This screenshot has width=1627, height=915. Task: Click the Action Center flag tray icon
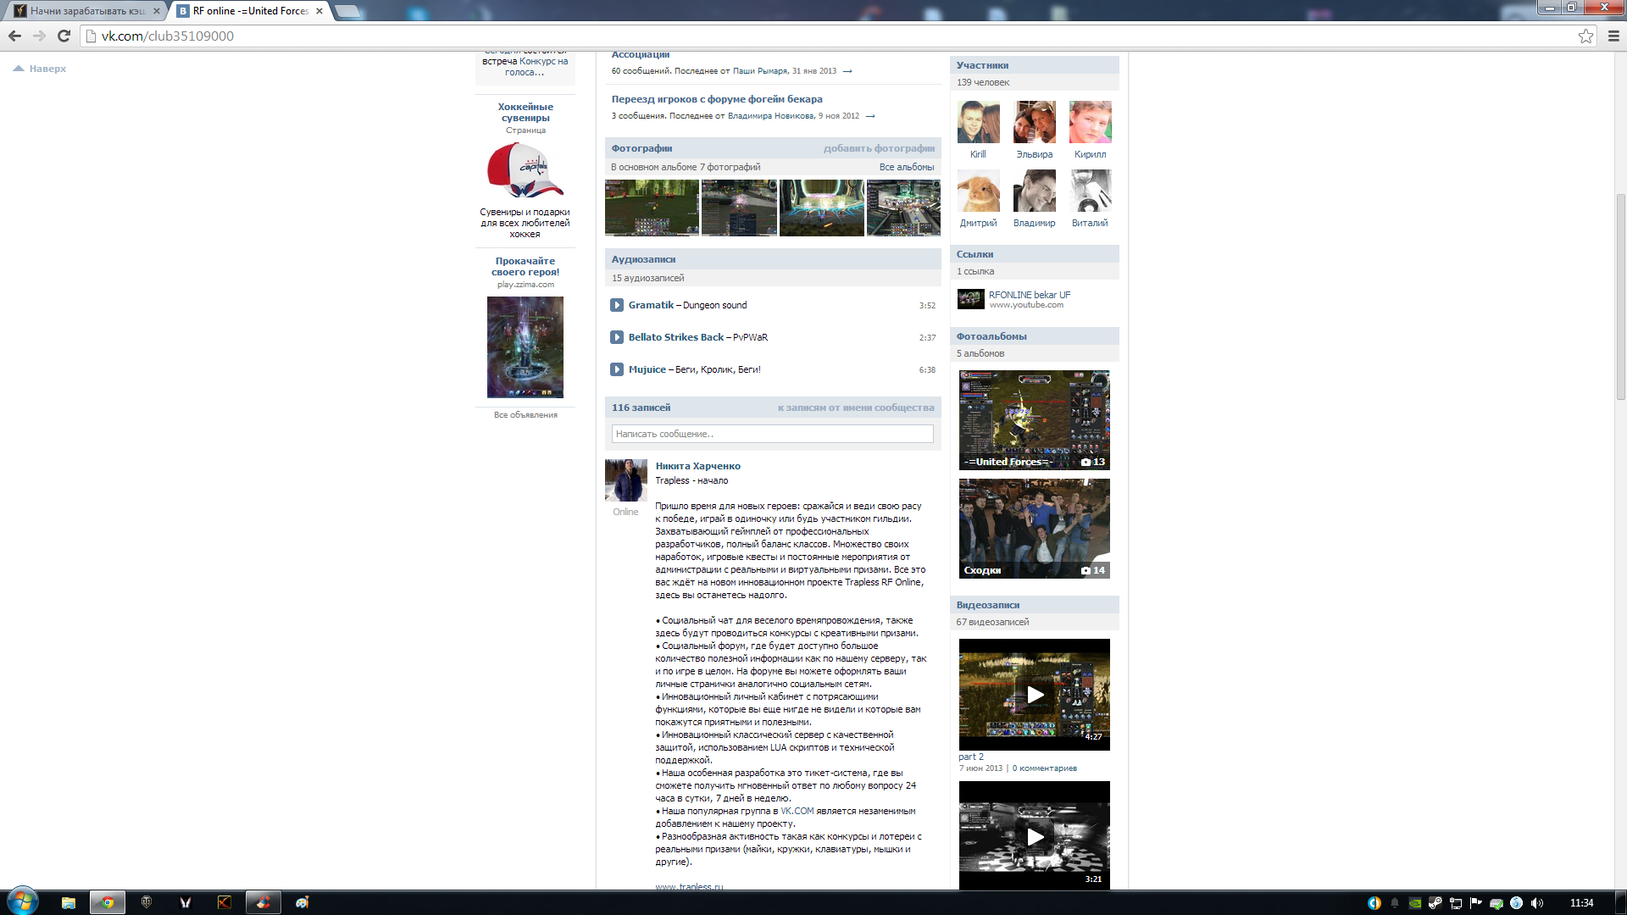(x=1475, y=903)
